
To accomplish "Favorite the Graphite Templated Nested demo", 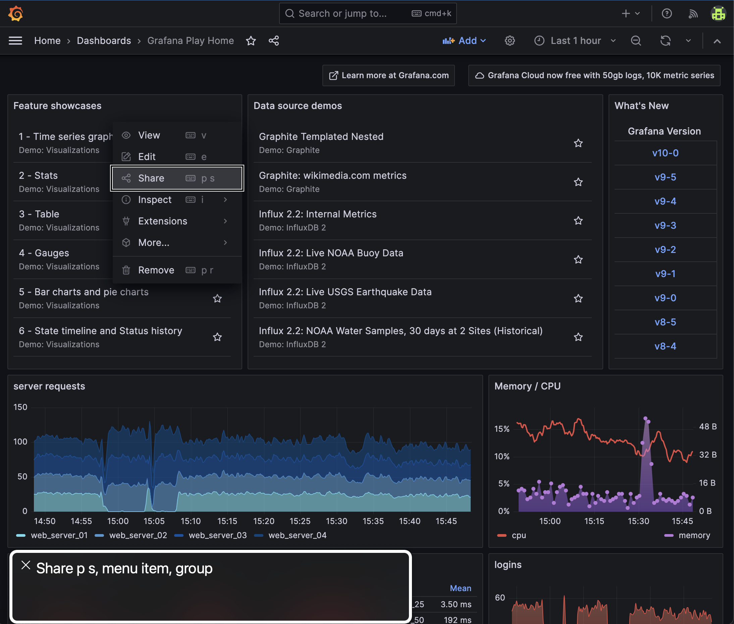I will click(578, 143).
